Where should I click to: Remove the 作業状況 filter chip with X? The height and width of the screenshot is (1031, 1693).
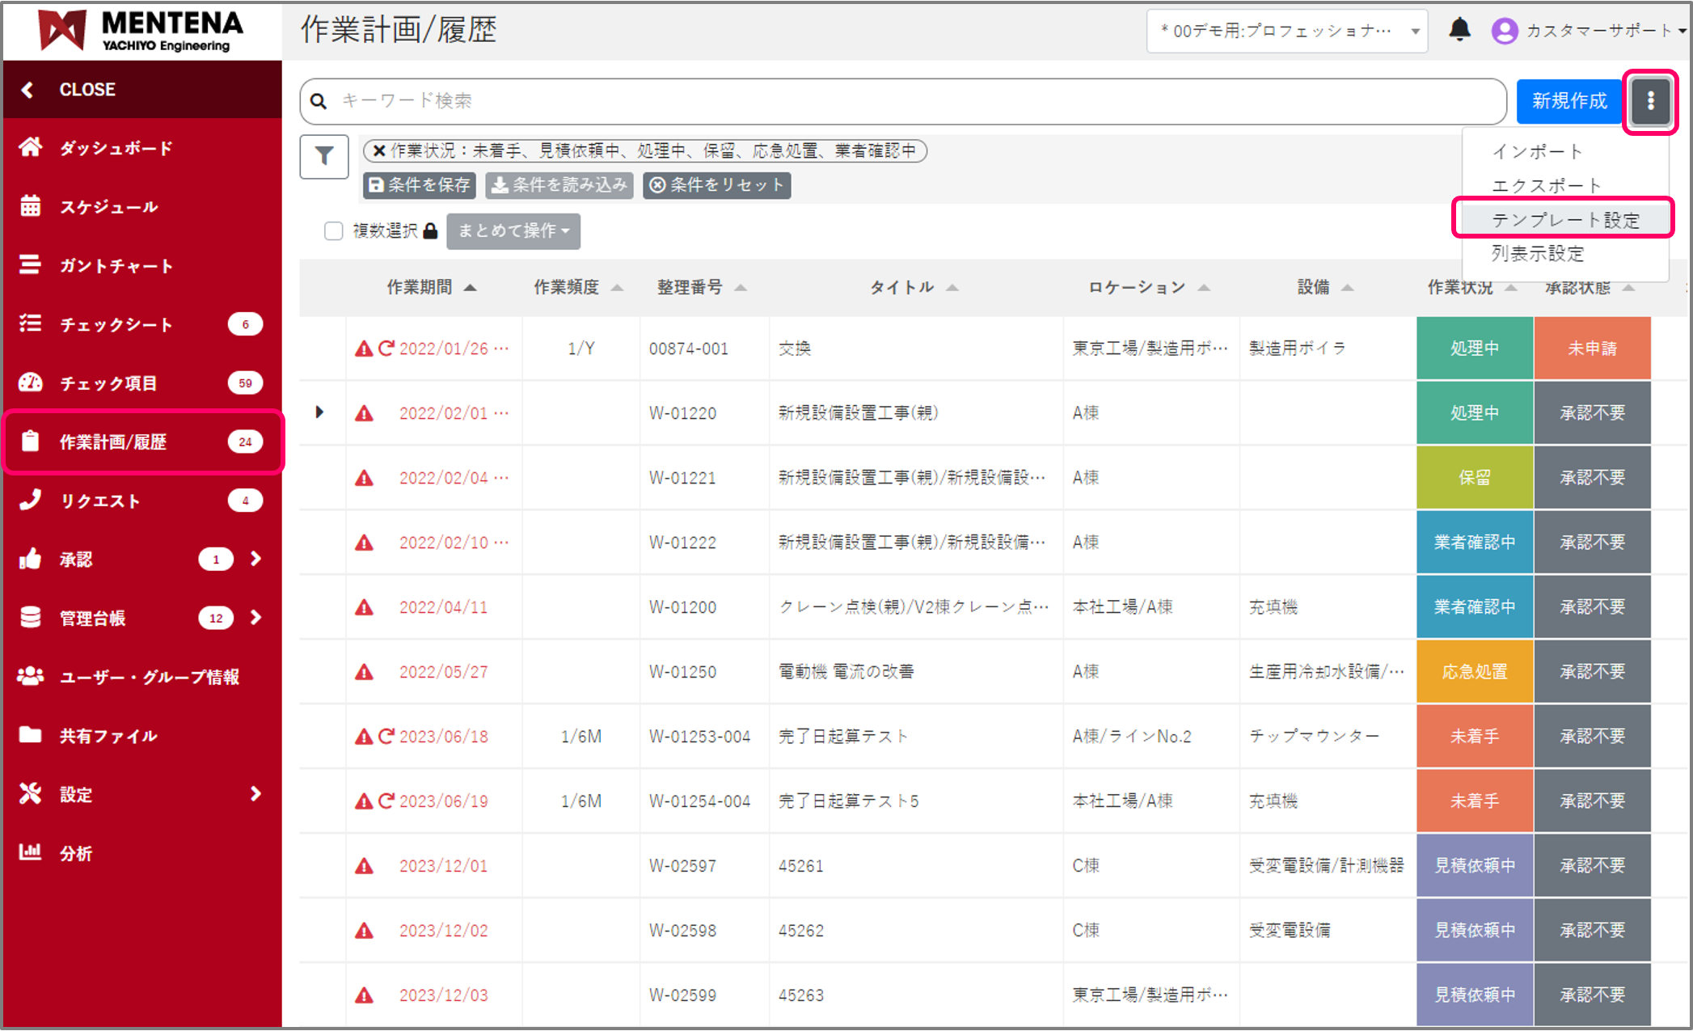coord(378,151)
